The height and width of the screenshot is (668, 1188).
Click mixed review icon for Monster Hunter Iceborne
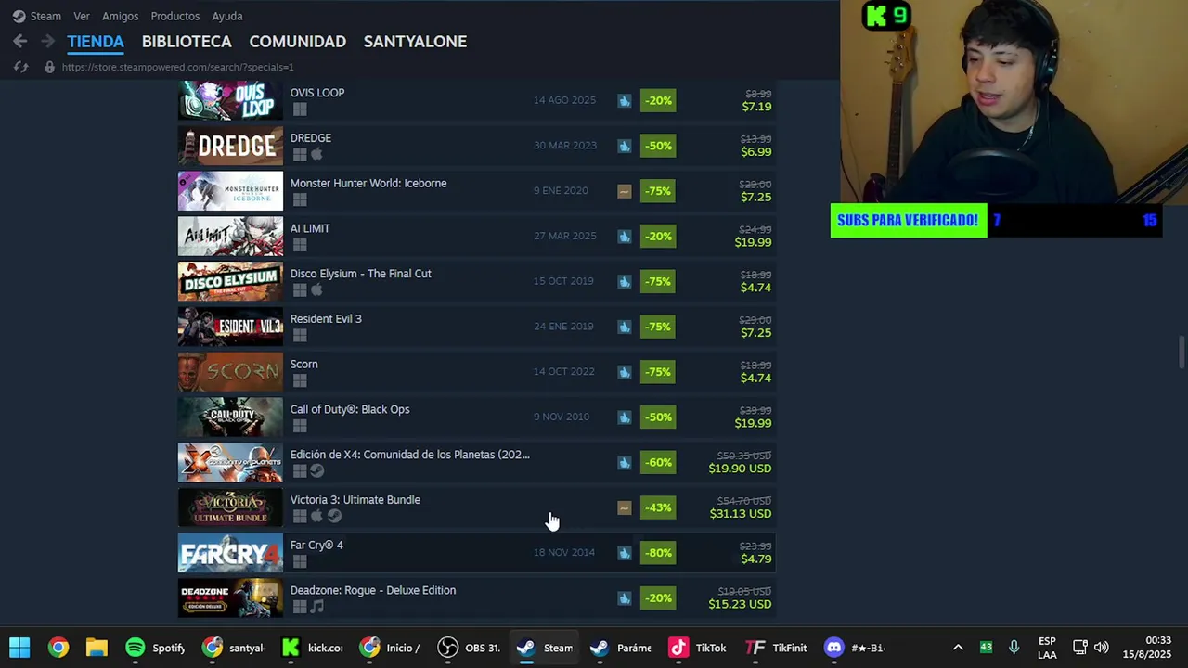pos(625,191)
